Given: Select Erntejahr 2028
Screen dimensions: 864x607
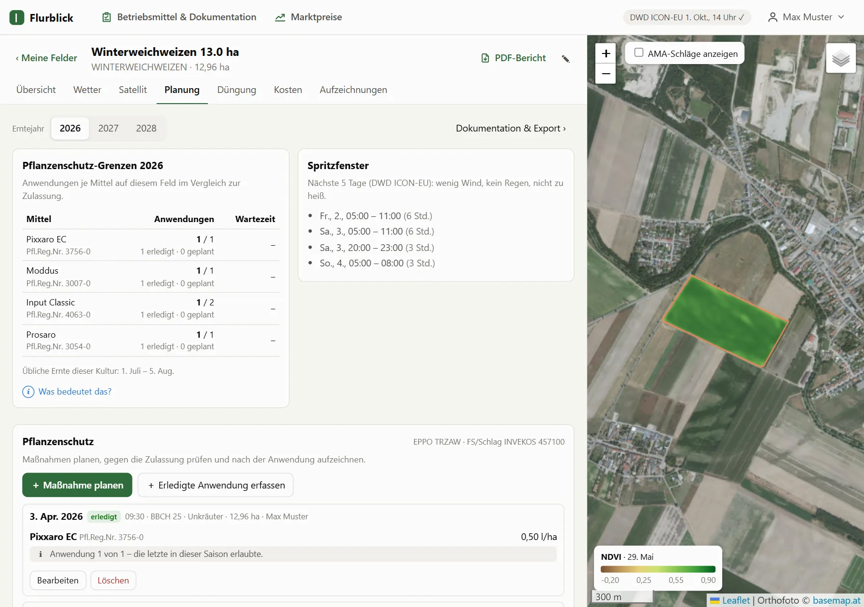Looking at the screenshot, I should pos(146,128).
